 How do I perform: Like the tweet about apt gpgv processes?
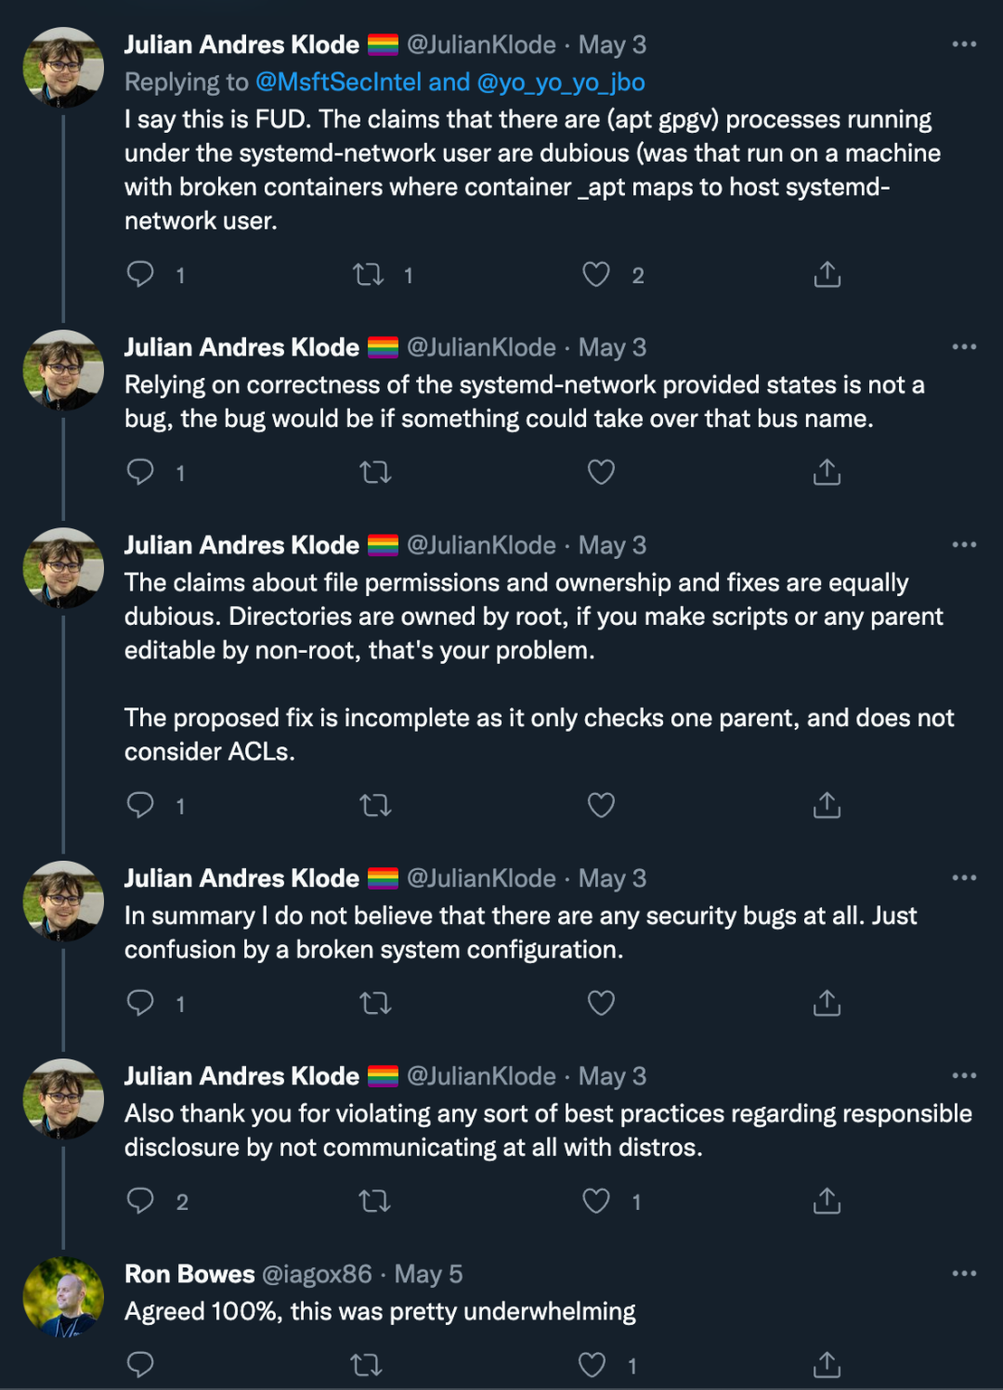pos(596,275)
